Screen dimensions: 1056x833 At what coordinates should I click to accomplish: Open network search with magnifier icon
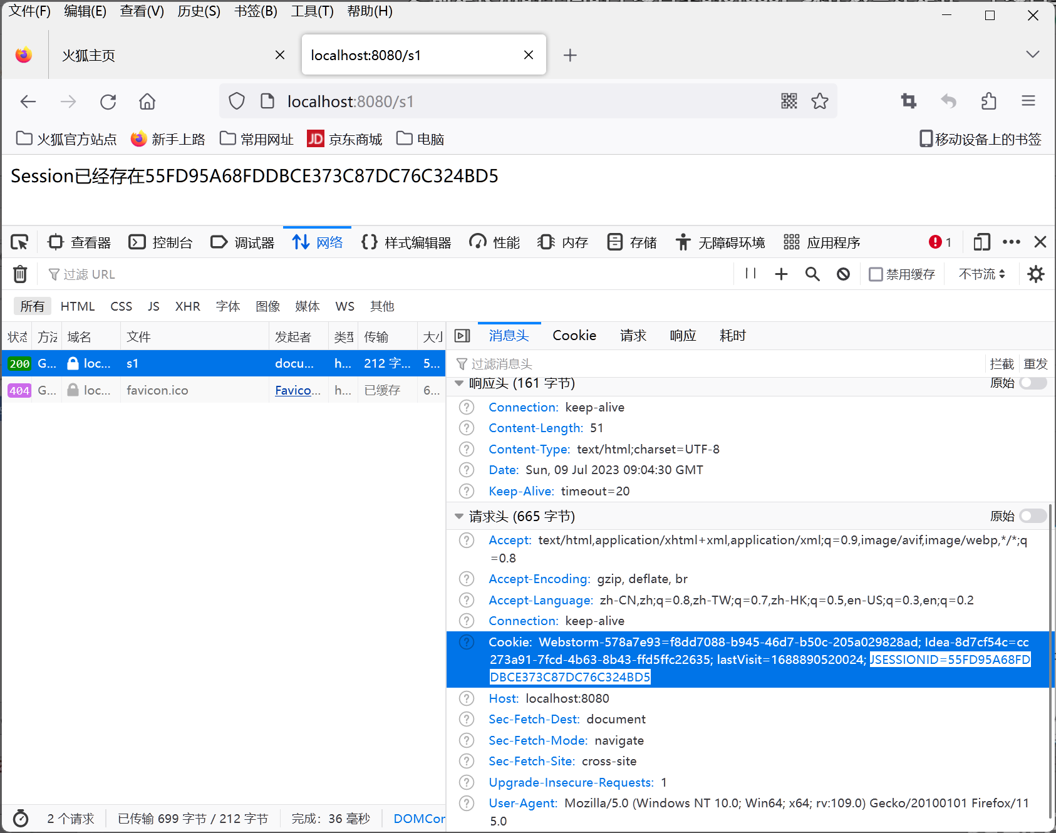pos(812,274)
